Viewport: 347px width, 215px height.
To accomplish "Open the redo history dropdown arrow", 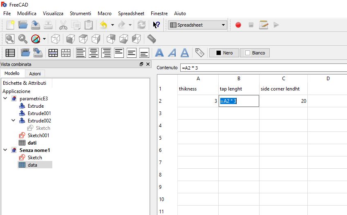I will click(130, 25).
